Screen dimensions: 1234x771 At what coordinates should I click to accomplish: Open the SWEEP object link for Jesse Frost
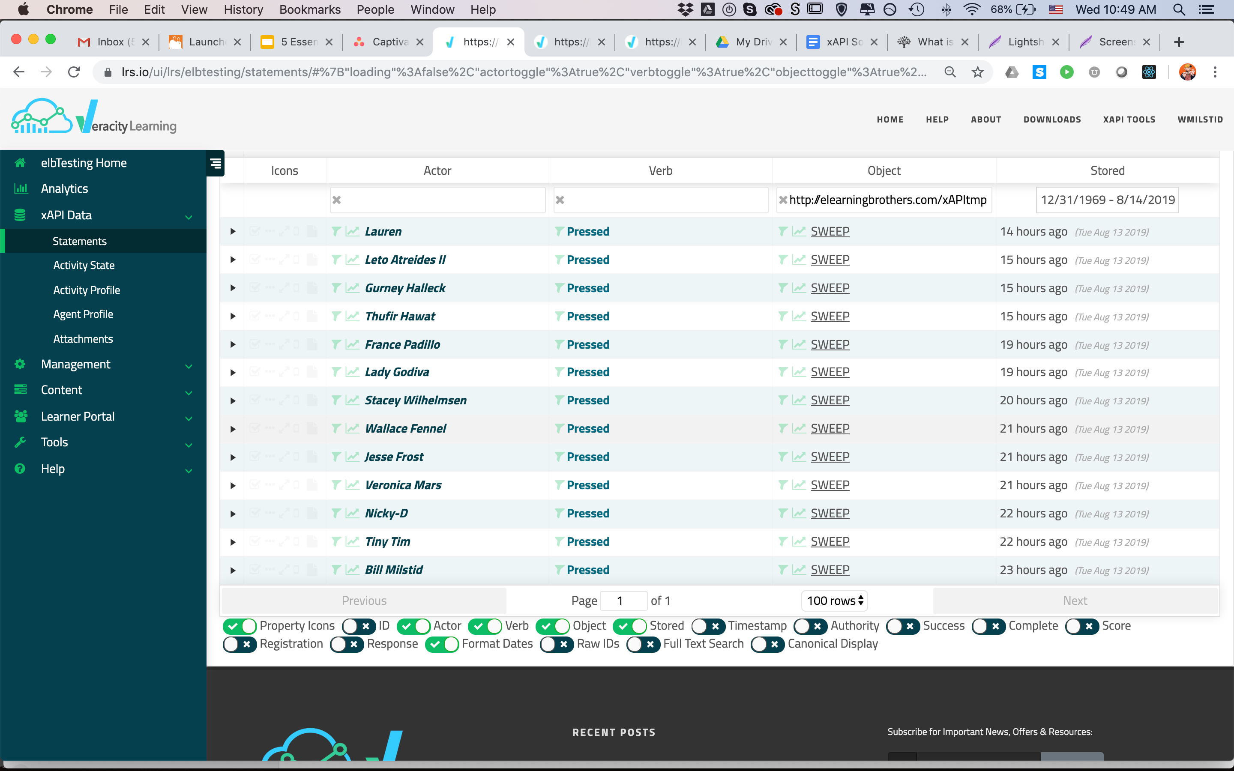[x=830, y=457]
